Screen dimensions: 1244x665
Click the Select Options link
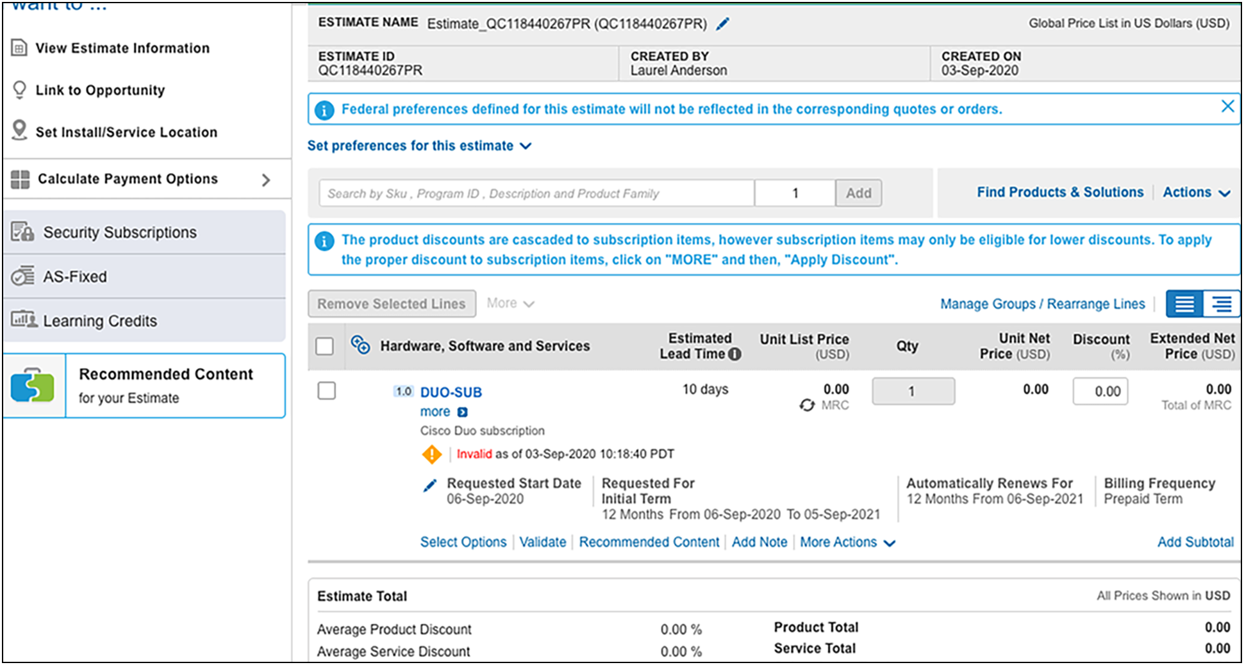click(x=463, y=543)
